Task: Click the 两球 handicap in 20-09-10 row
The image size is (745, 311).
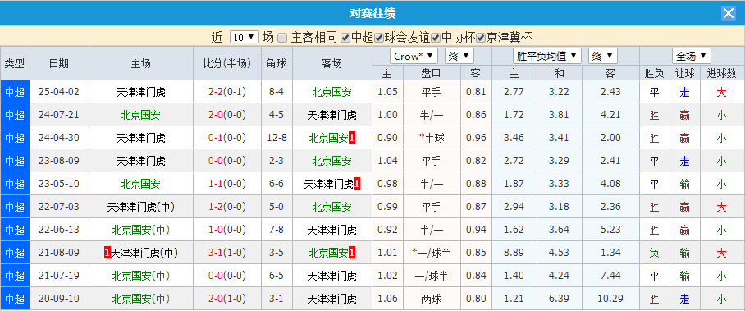Action: [x=431, y=300]
